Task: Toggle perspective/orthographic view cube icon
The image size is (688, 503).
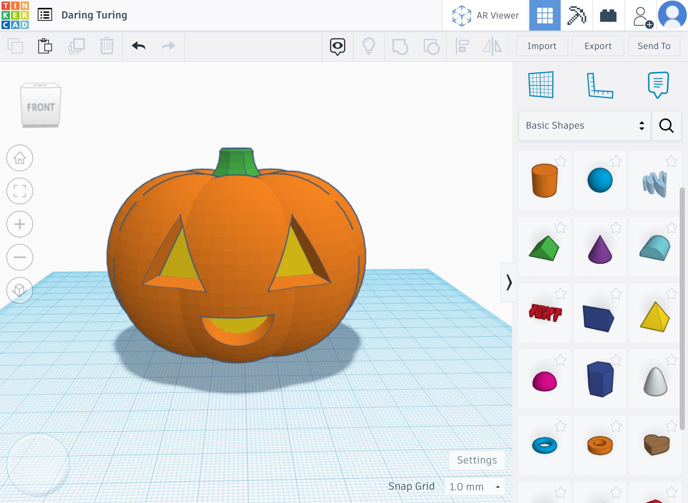Action: [20, 290]
